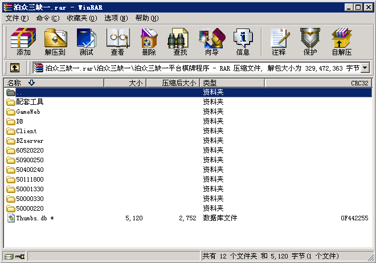The height and width of the screenshot is (263, 376).
Task: Select the 50000220 folder row
Action: tap(188, 208)
